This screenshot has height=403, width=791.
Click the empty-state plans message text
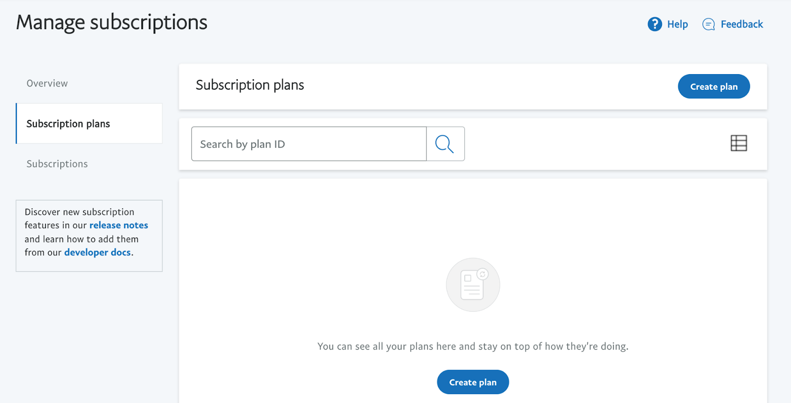pyautogui.click(x=473, y=346)
